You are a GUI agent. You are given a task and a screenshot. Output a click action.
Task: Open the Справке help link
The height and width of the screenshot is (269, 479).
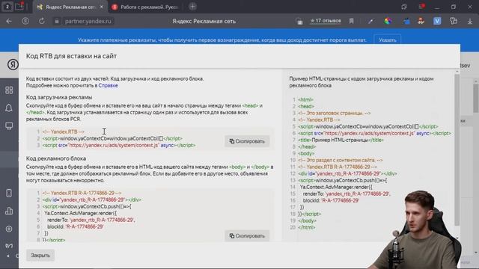(x=108, y=85)
